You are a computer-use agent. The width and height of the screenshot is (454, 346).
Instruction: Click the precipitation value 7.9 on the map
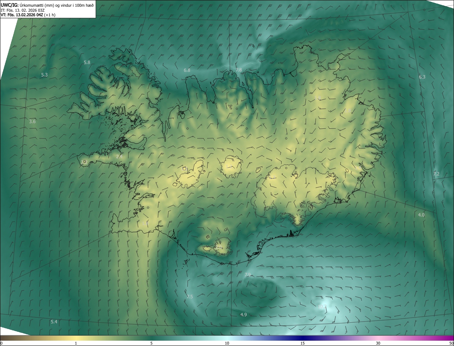248,275
